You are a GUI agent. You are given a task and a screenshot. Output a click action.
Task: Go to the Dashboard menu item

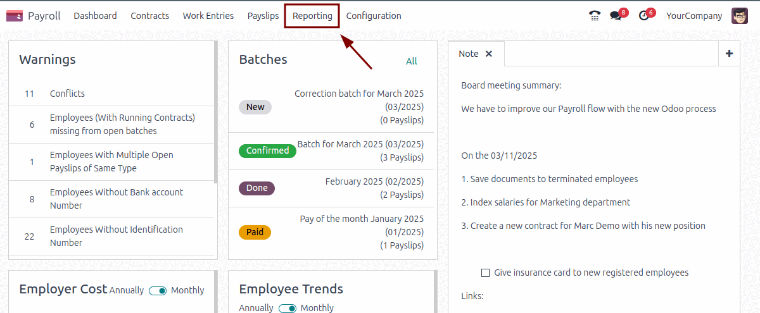95,16
